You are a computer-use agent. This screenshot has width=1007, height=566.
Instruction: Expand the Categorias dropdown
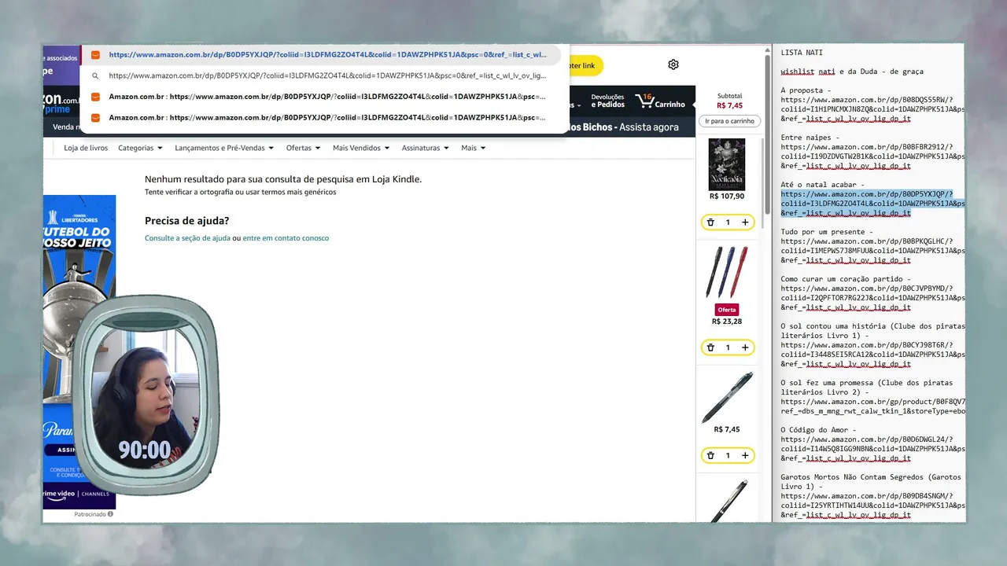(x=140, y=148)
